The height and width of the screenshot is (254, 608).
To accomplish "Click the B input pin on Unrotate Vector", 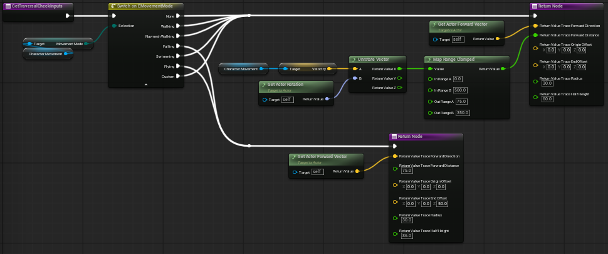I will click(354, 78).
